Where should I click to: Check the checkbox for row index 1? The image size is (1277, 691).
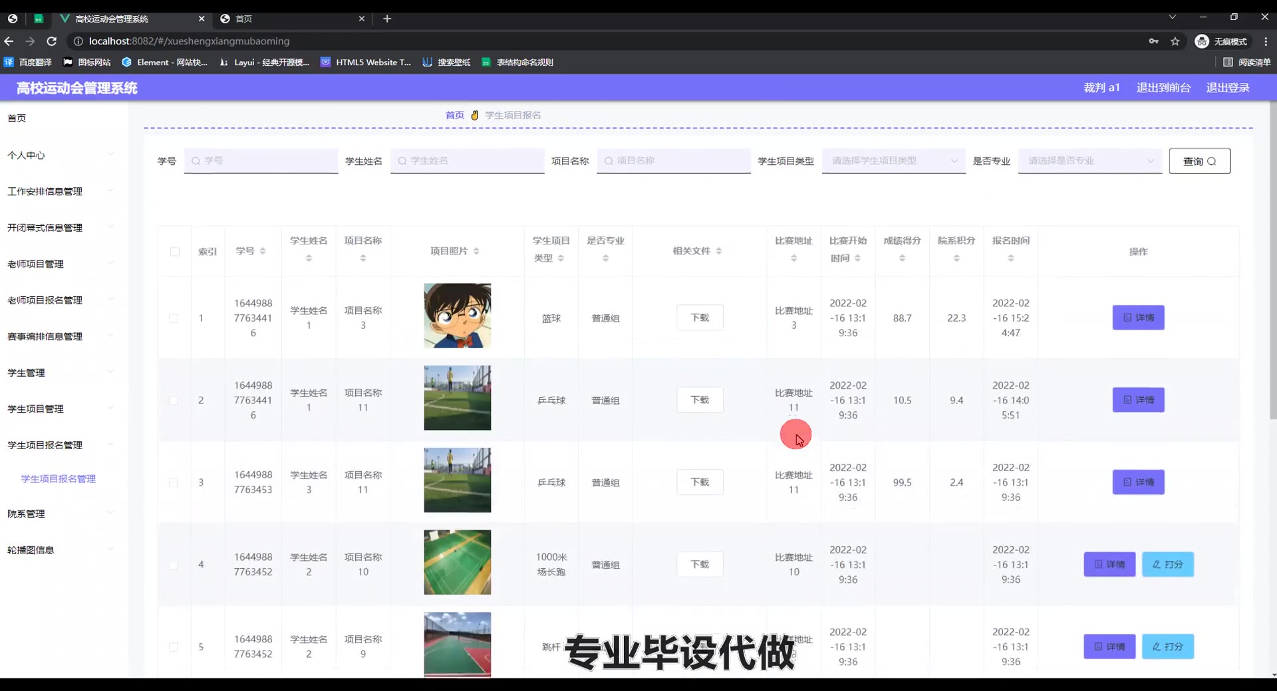coord(174,318)
